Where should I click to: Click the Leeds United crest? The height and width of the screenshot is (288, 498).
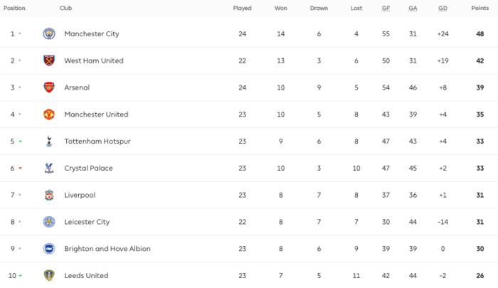point(49,275)
